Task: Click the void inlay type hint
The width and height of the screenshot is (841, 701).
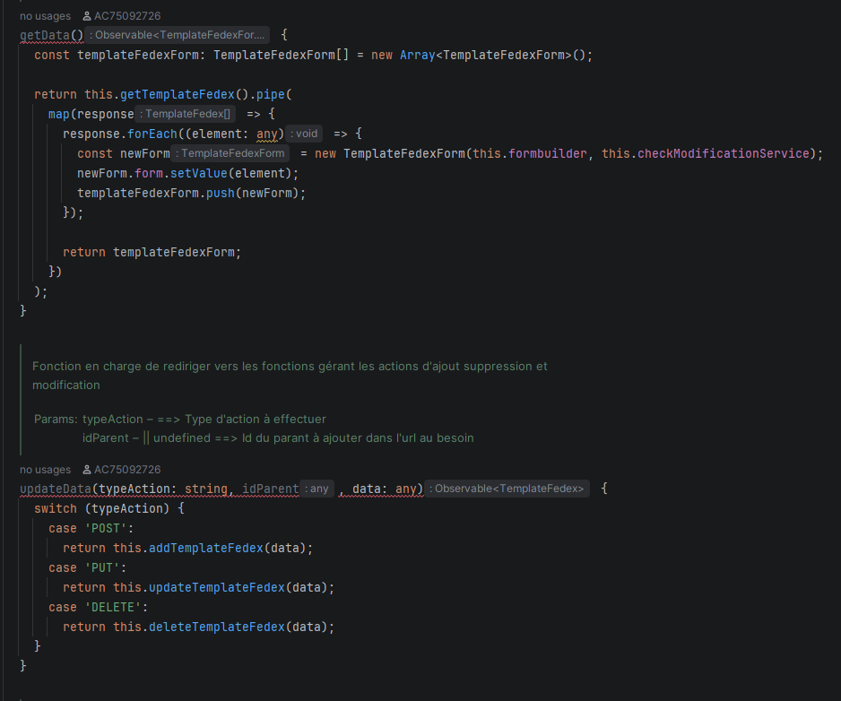Action: pyautogui.click(x=305, y=134)
